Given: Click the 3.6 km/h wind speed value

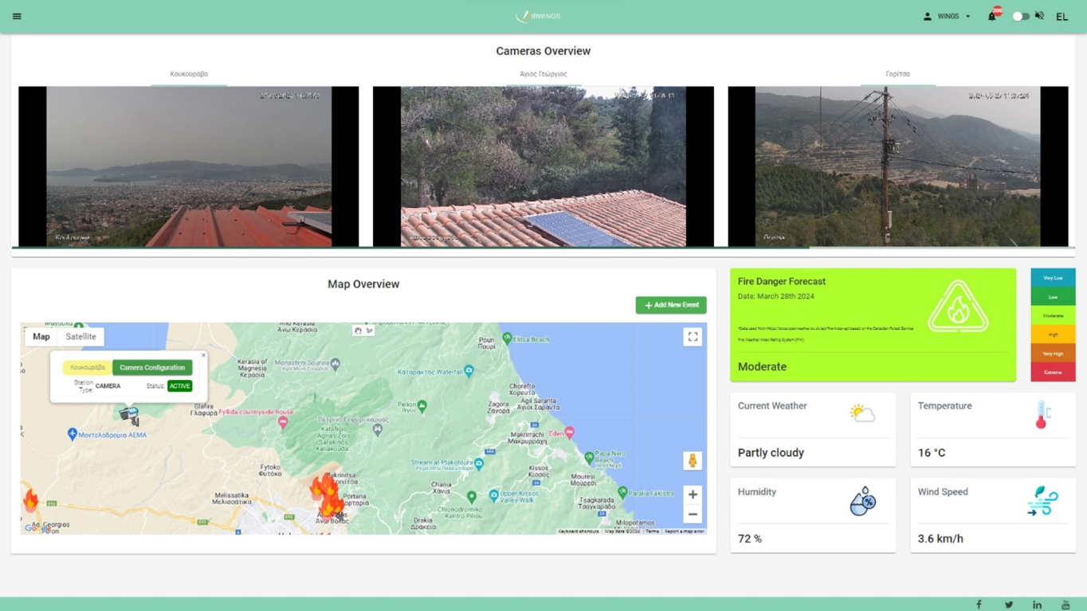Looking at the screenshot, I should point(940,539).
